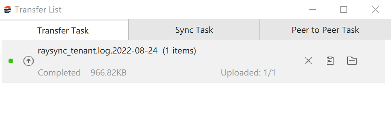Click the Raysync logo in the title bar
This screenshot has width=391, height=128.
7,10
